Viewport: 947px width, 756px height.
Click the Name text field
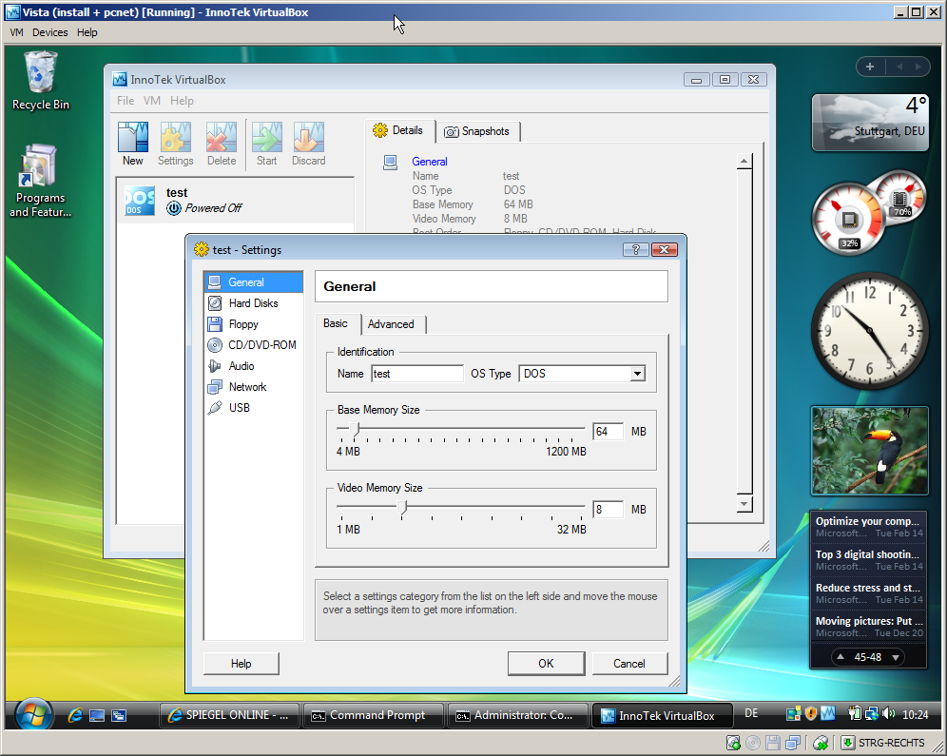click(416, 374)
